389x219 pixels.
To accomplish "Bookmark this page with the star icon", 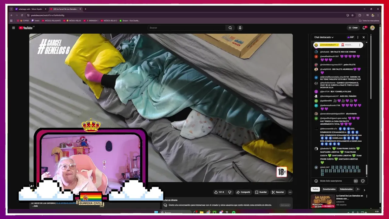I will [x=353, y=15].
